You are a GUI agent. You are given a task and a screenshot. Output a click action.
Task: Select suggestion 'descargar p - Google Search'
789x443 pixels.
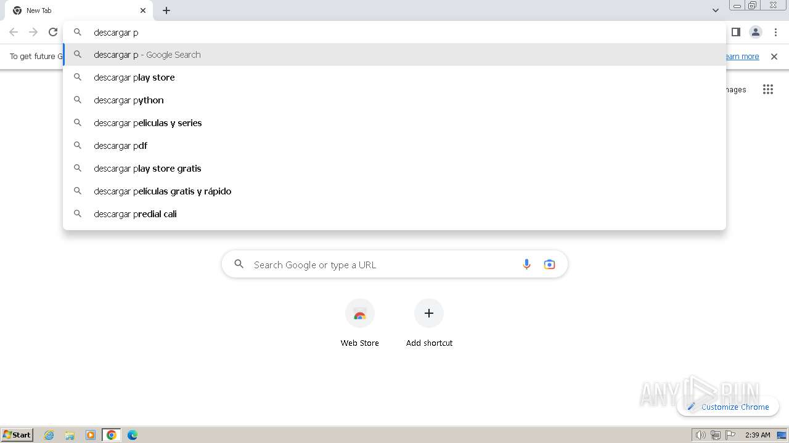[x=394, y=55]
